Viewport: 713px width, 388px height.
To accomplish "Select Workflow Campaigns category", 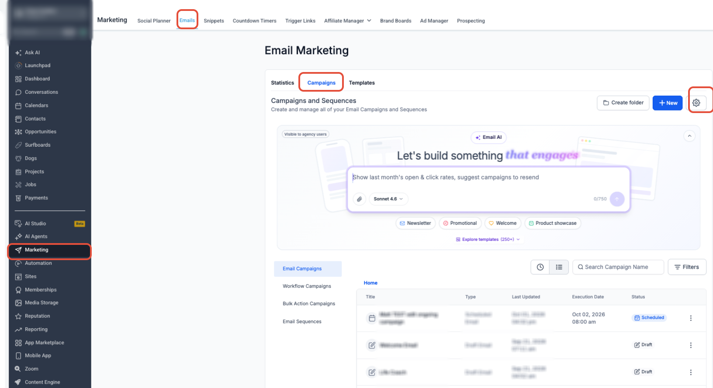I will pos(307,286).
